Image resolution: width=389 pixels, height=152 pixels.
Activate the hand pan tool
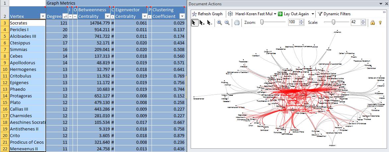(237, 23)
